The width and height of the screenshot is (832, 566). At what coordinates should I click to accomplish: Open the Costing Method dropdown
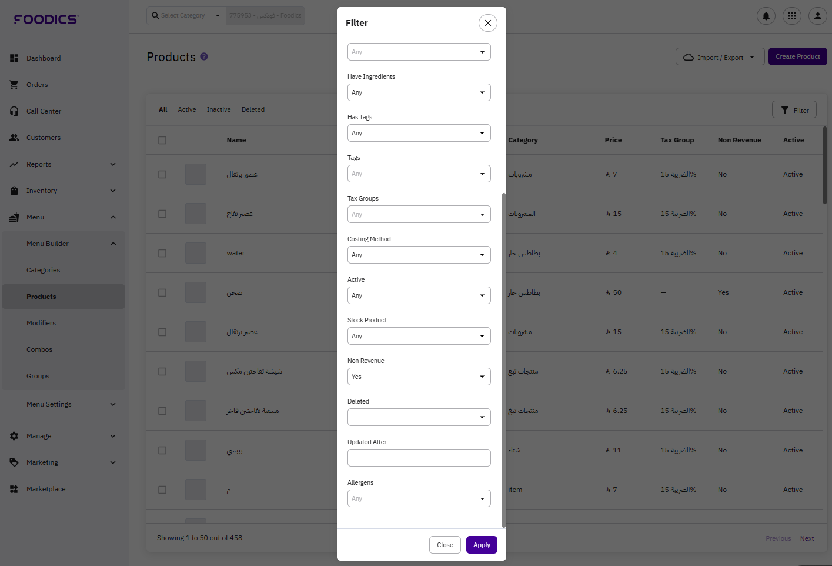point(419,255)
